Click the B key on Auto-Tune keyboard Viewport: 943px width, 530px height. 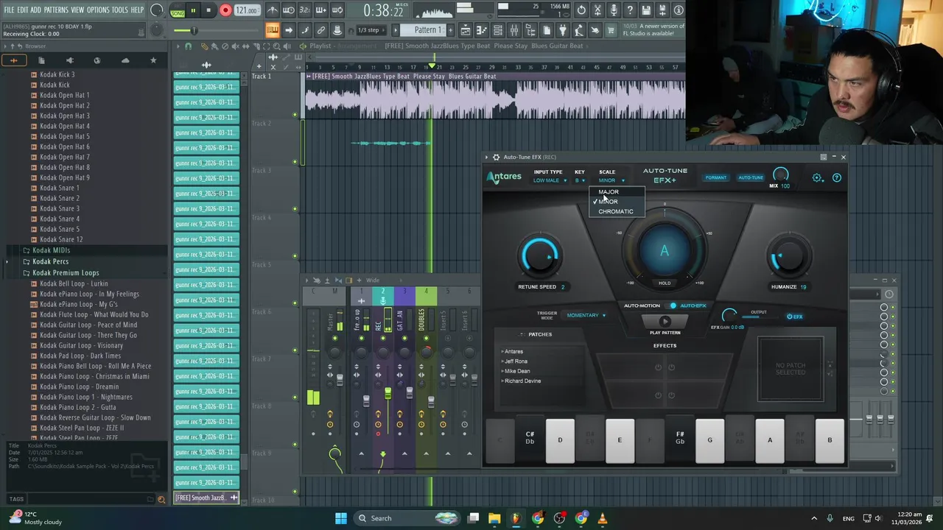[830, 440]
